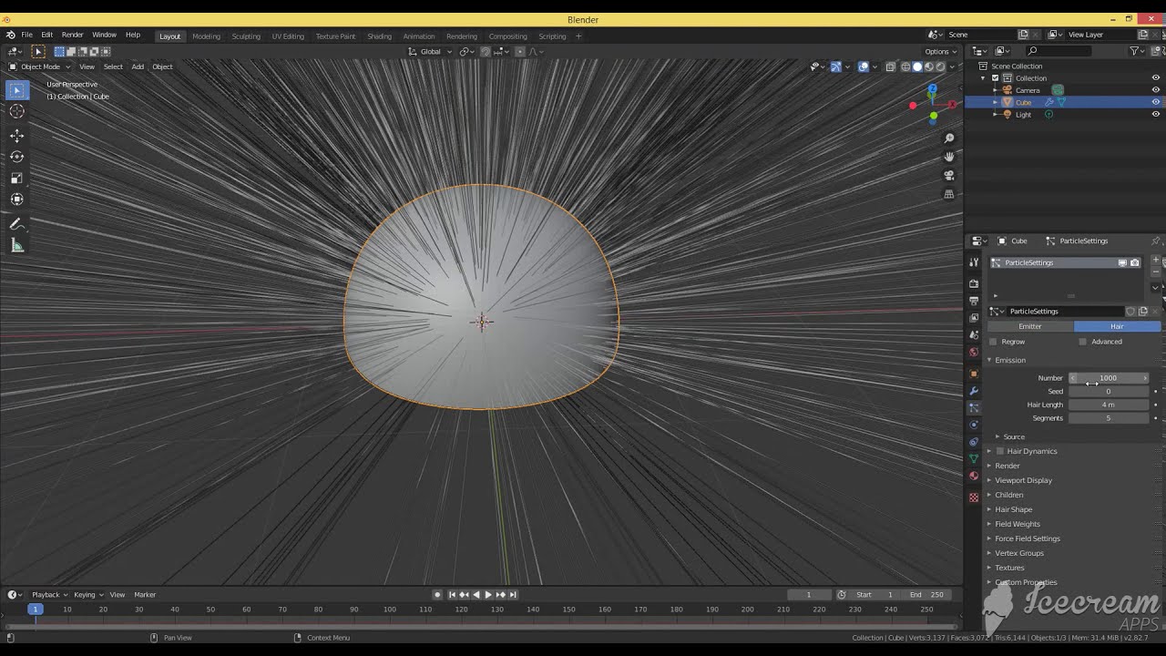
Task: Click the viewport pan hand icon
Action: (949, 157)
